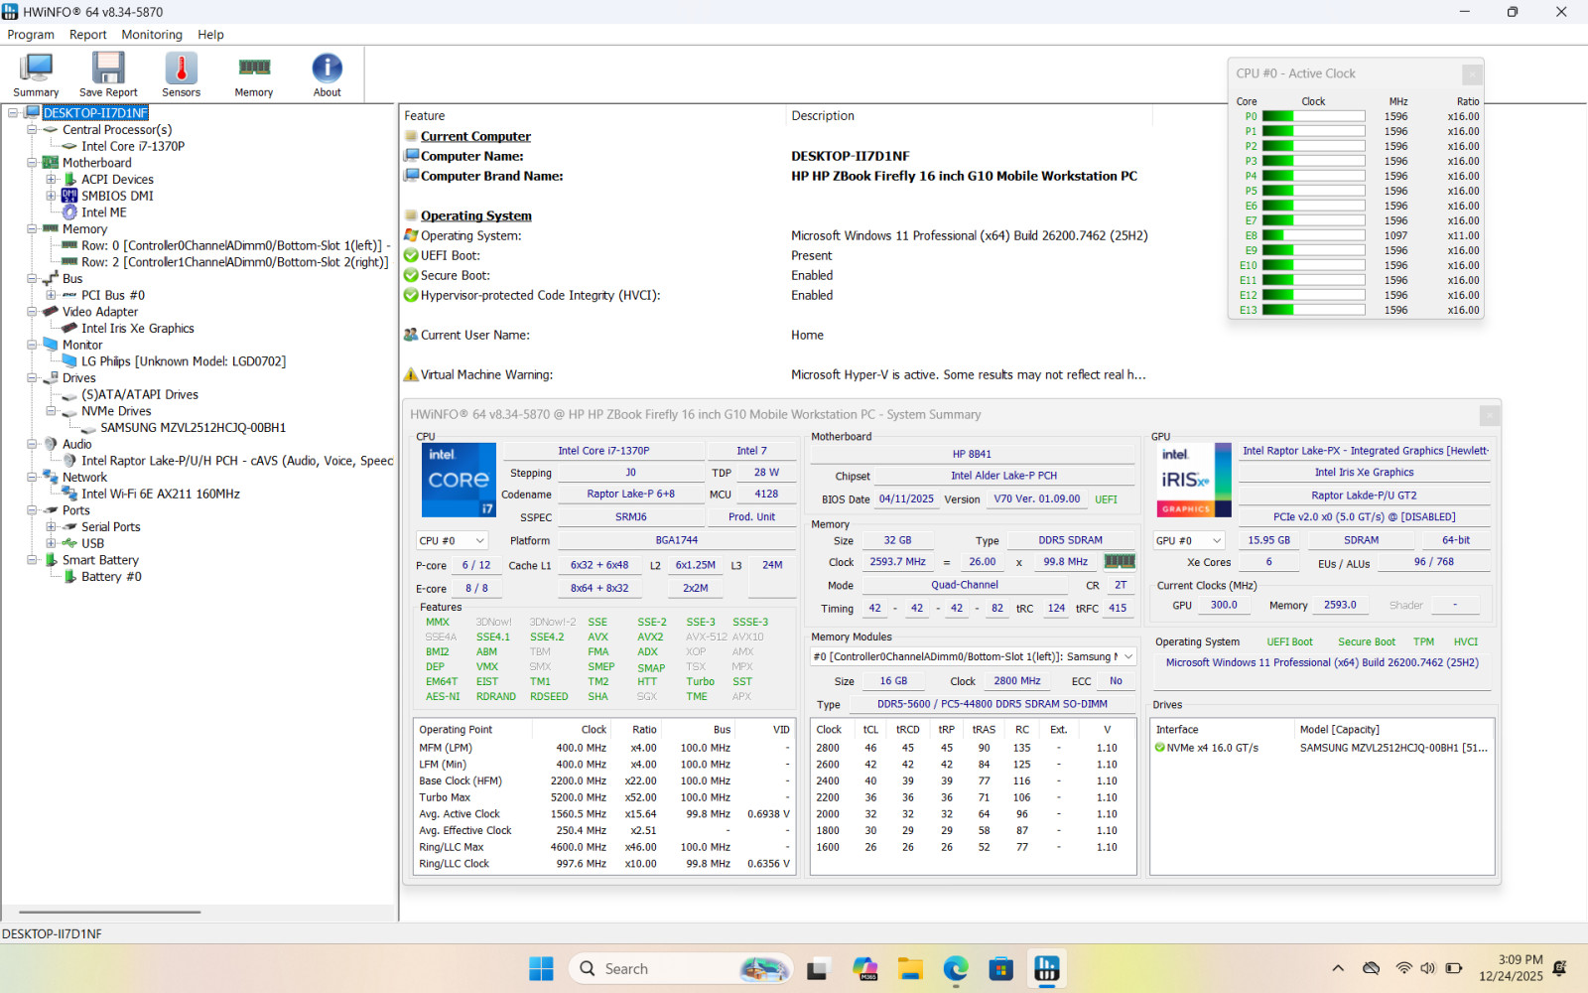1588x993 pixels.
Task: Click the memory chip icon beside 99.8 MHz
Action: (1120, 562)
